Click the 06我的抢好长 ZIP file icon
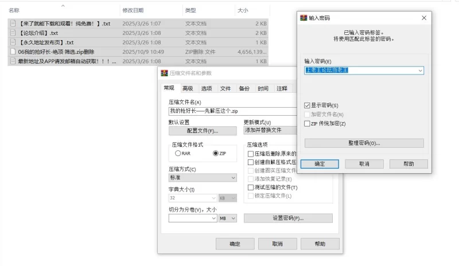 [14, 52]
